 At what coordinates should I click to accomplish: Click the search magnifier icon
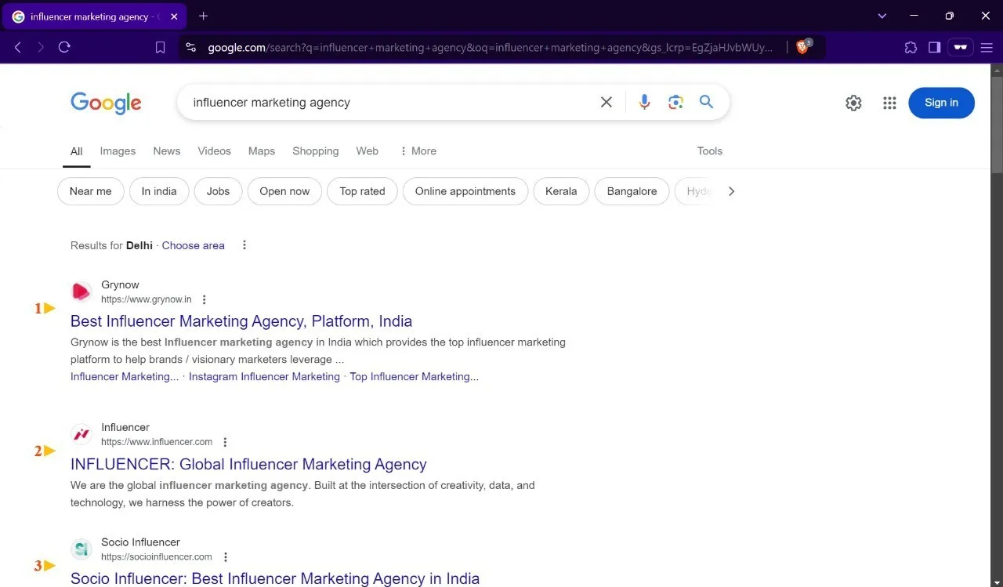[706, 102]
